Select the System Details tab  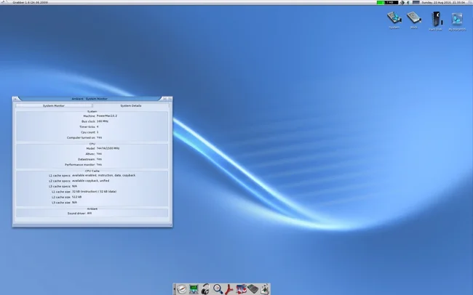point(131,105)
